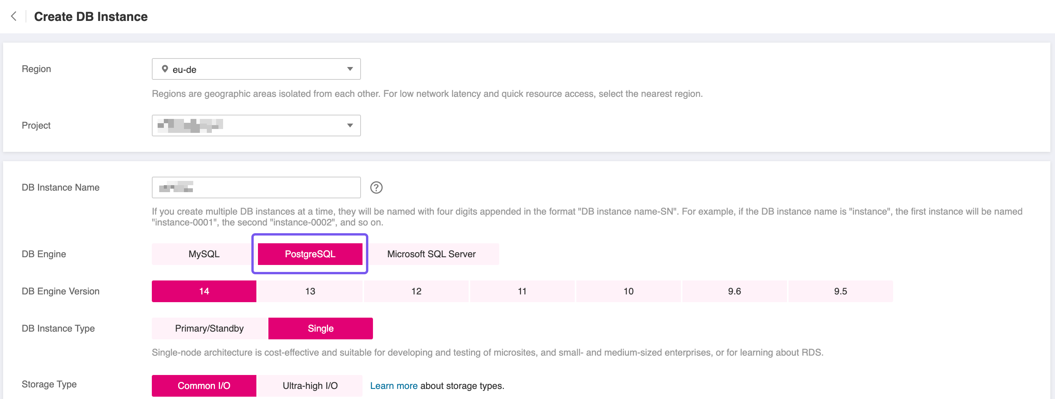Choose PostgreSQL DB engine
Image resolution: width=1055 pixels, height=399 pixels.
(309, 254)
